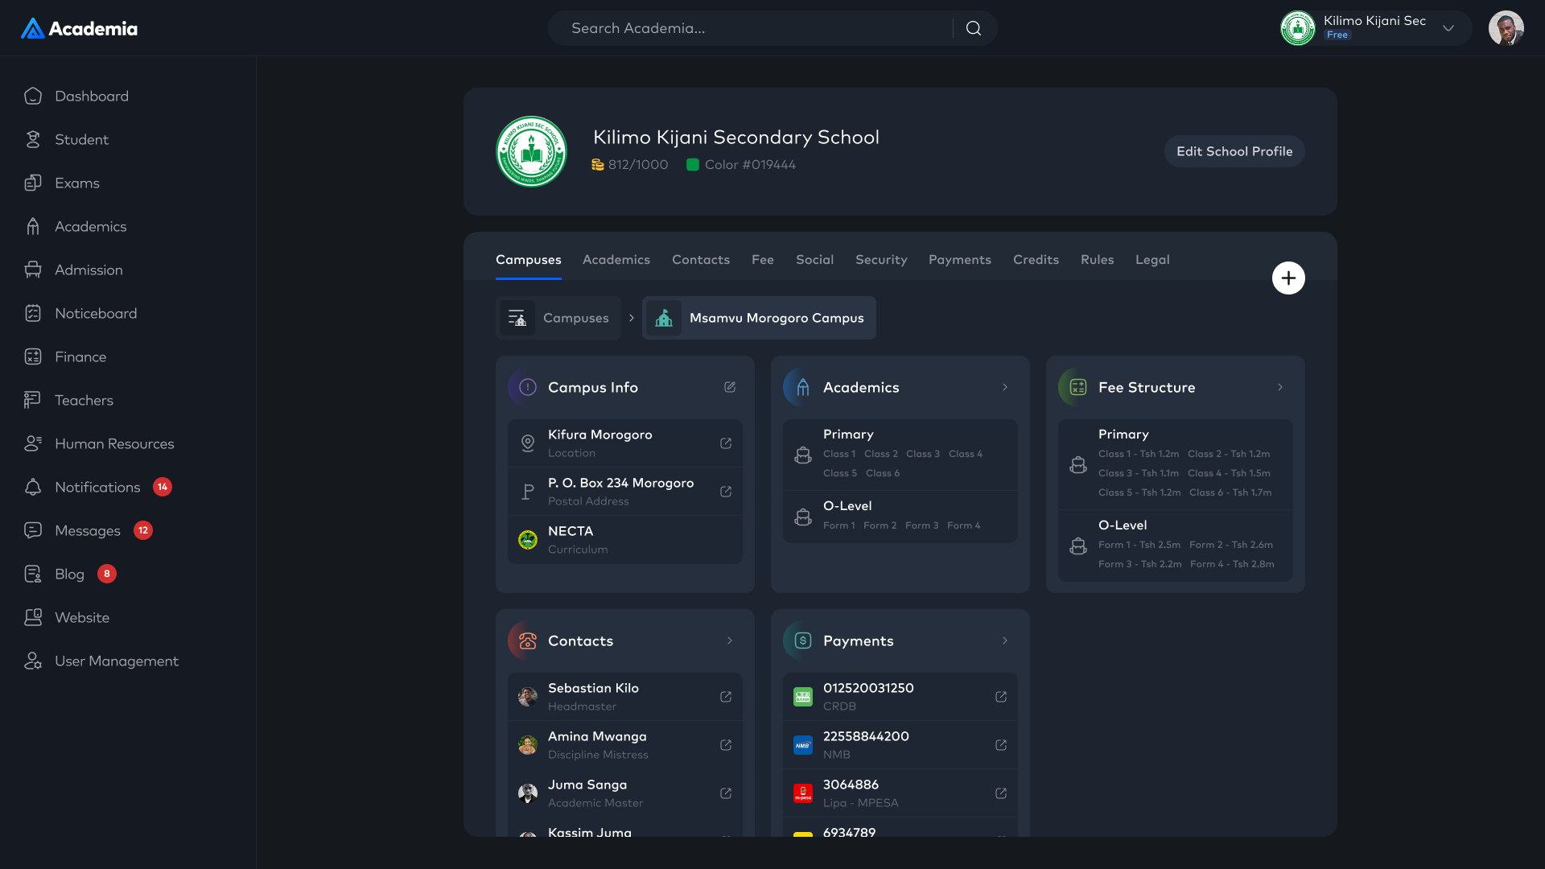Click the Noticeboard sidebar icon
1545x869 pixels.
tap(33, 313)
